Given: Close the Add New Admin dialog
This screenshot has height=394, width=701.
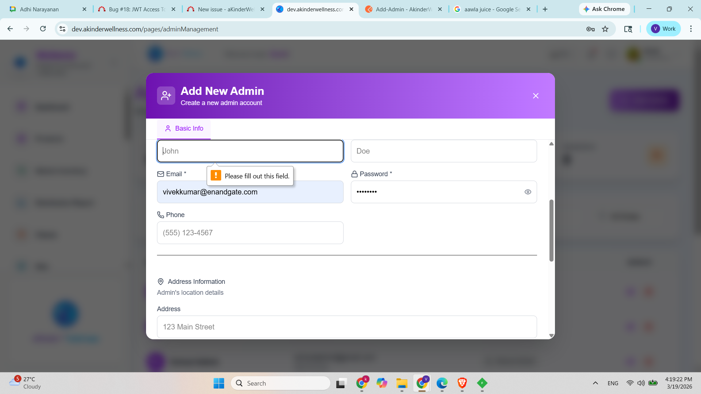Looking at the screenshot, I should click(x=536, y=96).
